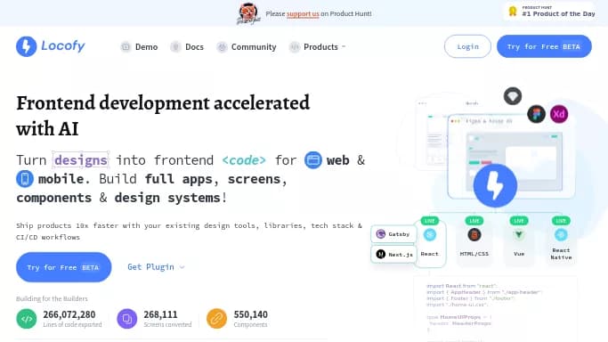Click the header Try for Free BETA button
608x342 pixels.
click(544, 46)
